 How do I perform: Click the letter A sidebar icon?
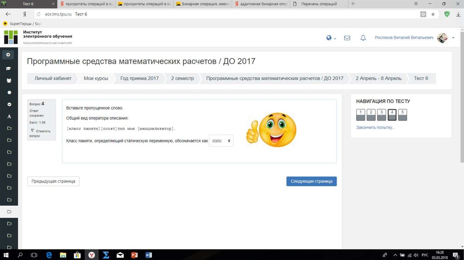(9, 116)
